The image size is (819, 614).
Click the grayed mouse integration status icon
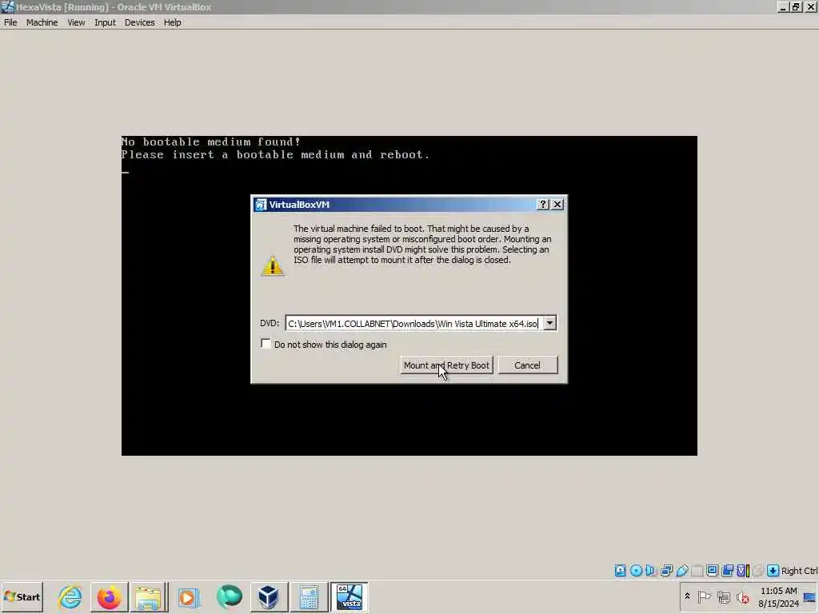[758, 571]
